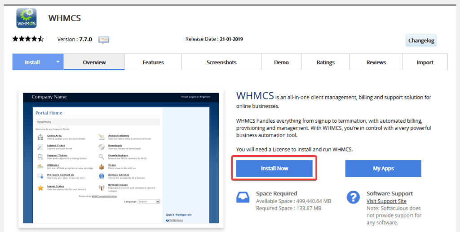
Task: Click the Version 7.7.0 text
Action: [75, 39]
